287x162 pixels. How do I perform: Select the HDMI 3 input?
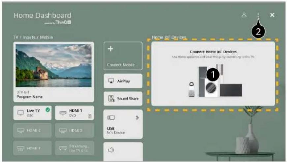click(x=75, y=130)
